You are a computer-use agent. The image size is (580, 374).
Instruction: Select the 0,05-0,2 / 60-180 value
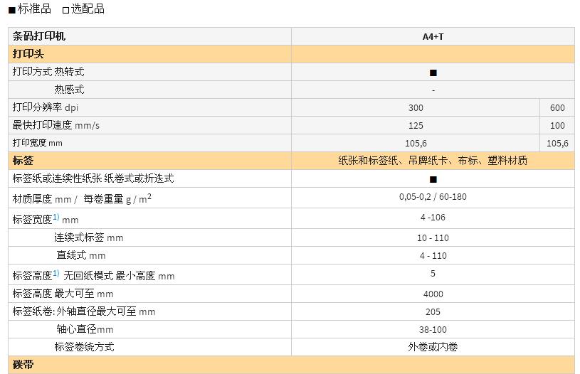[433, 197]
